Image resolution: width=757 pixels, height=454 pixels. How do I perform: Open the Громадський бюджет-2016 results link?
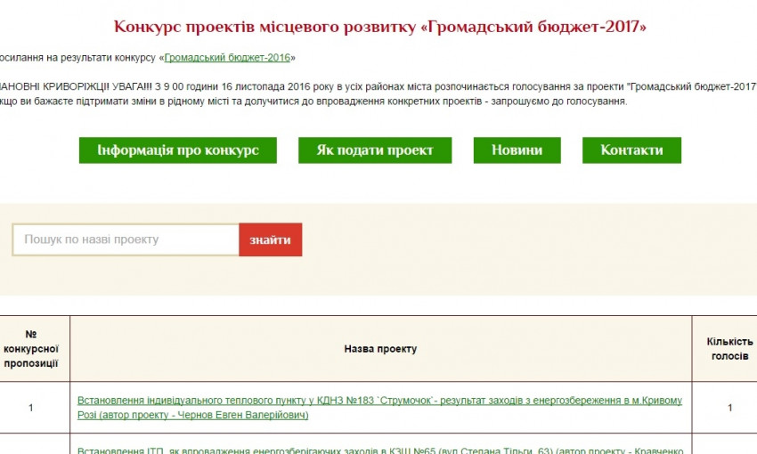[227, 58]
